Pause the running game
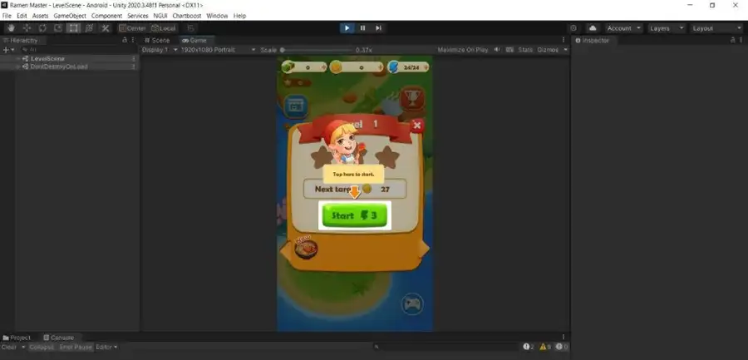Image resolution: width=748 pixels, height=360 pixels. pos(362,28)
